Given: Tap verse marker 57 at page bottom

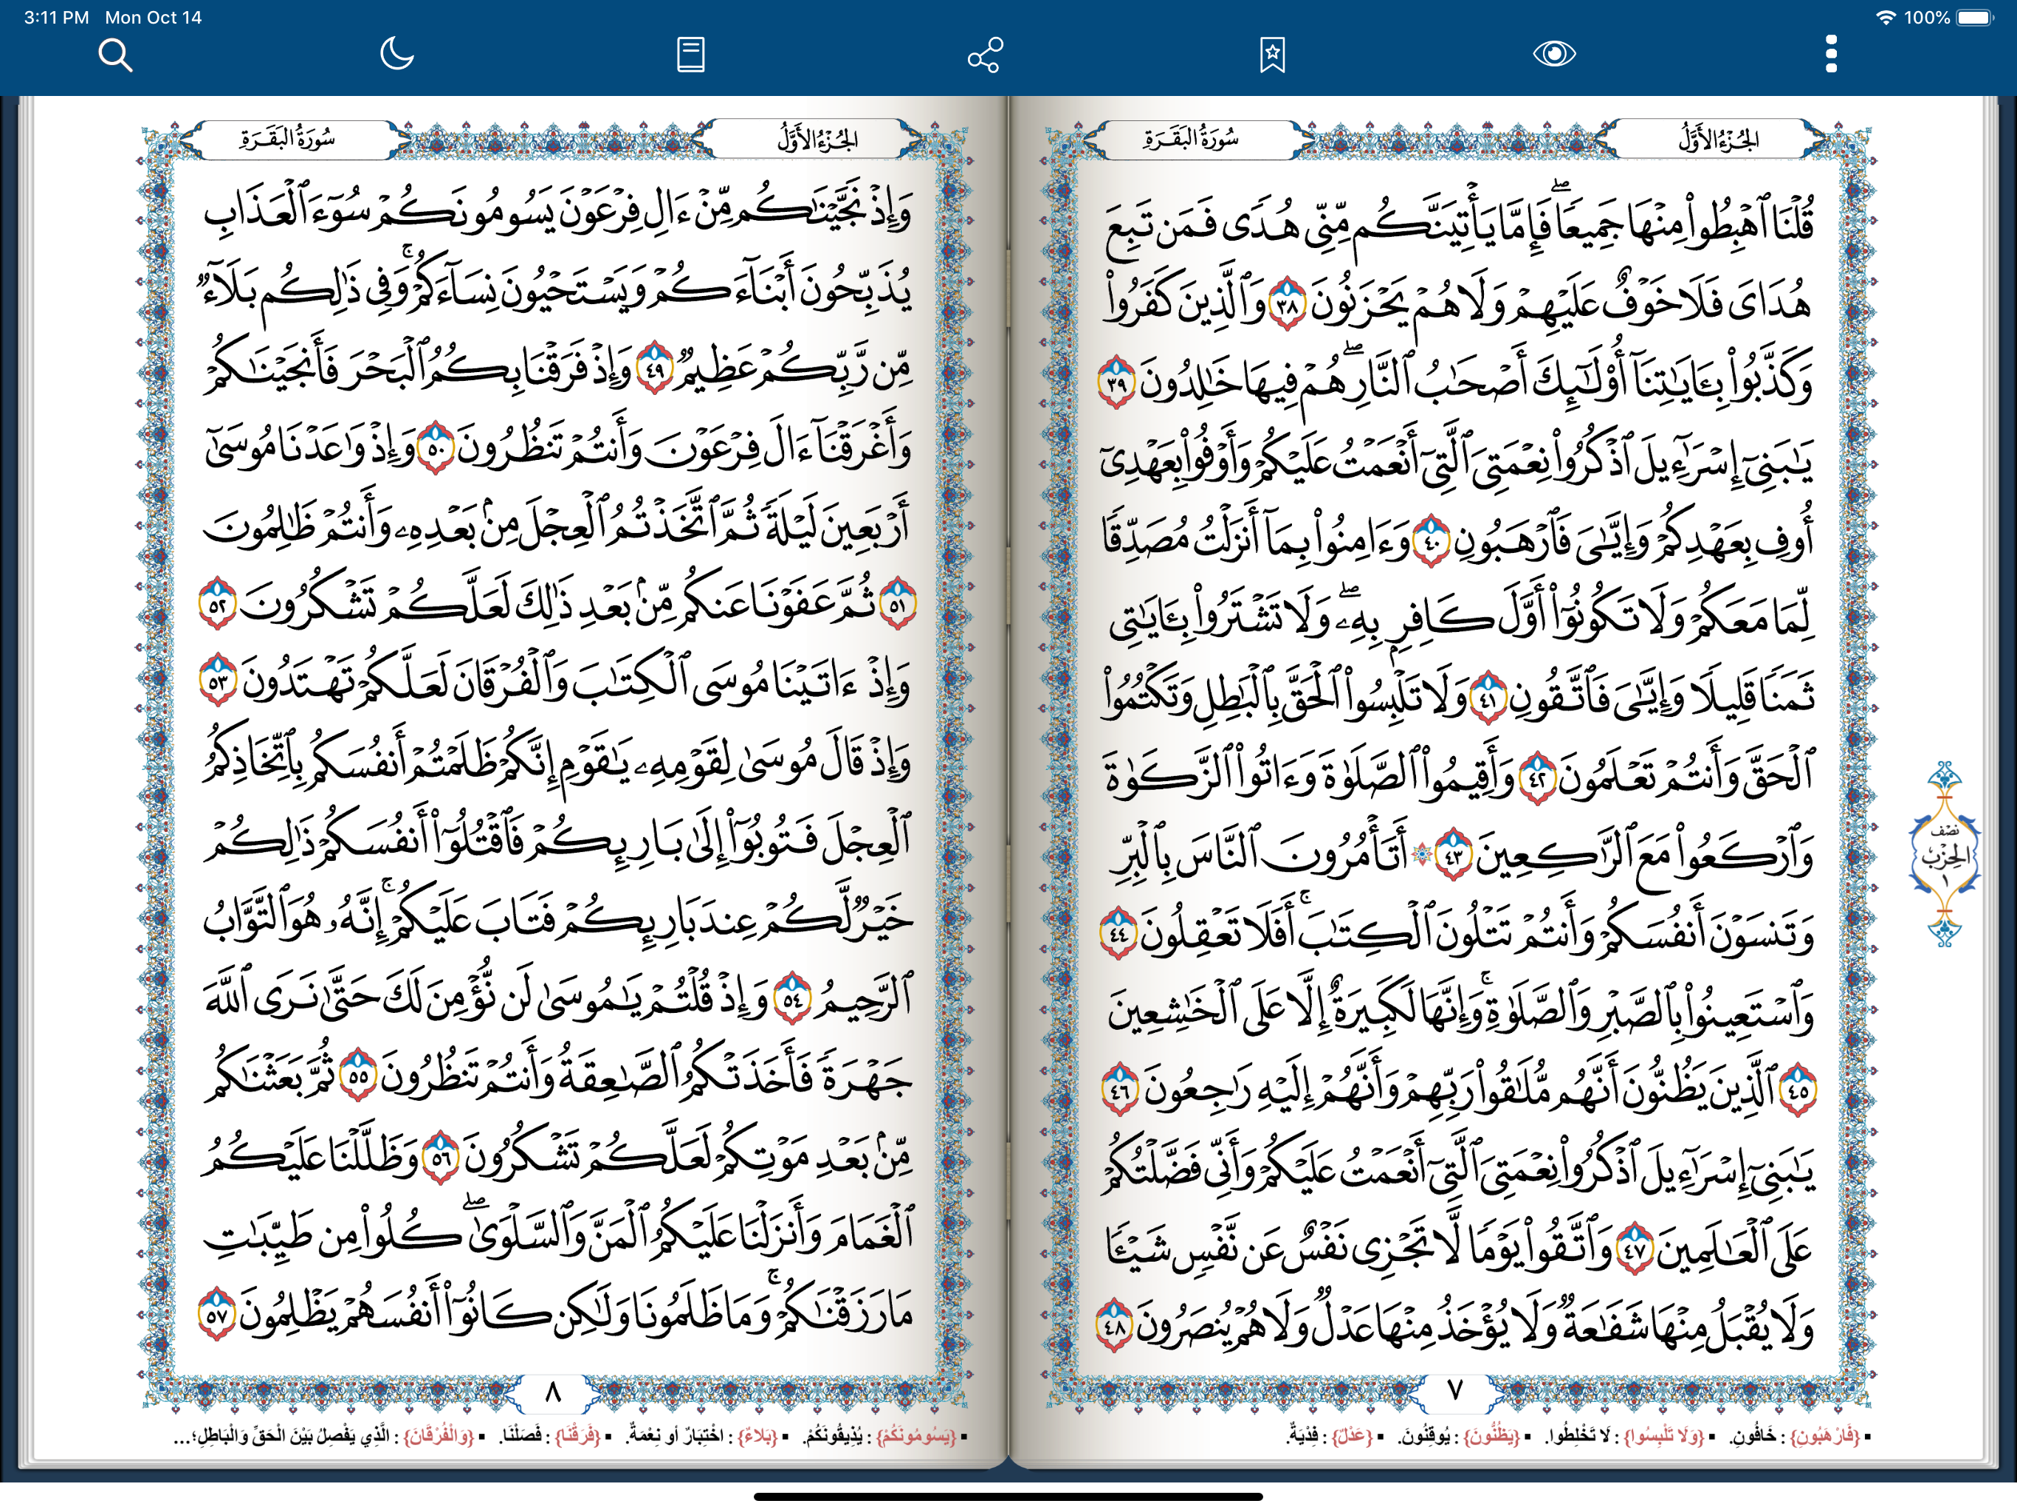Looking at the screenshot, I should (217, 1315).
